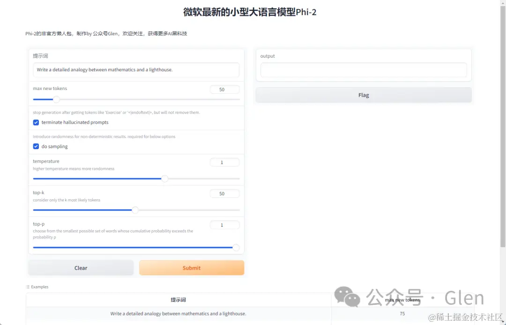This screenshot has width=506, height=325.
Task: Click the example's 75 token value cell
Action: [x=402, y=314]
